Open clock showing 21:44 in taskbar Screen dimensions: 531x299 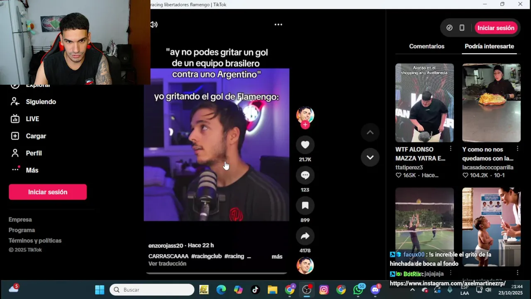point(511,290)
